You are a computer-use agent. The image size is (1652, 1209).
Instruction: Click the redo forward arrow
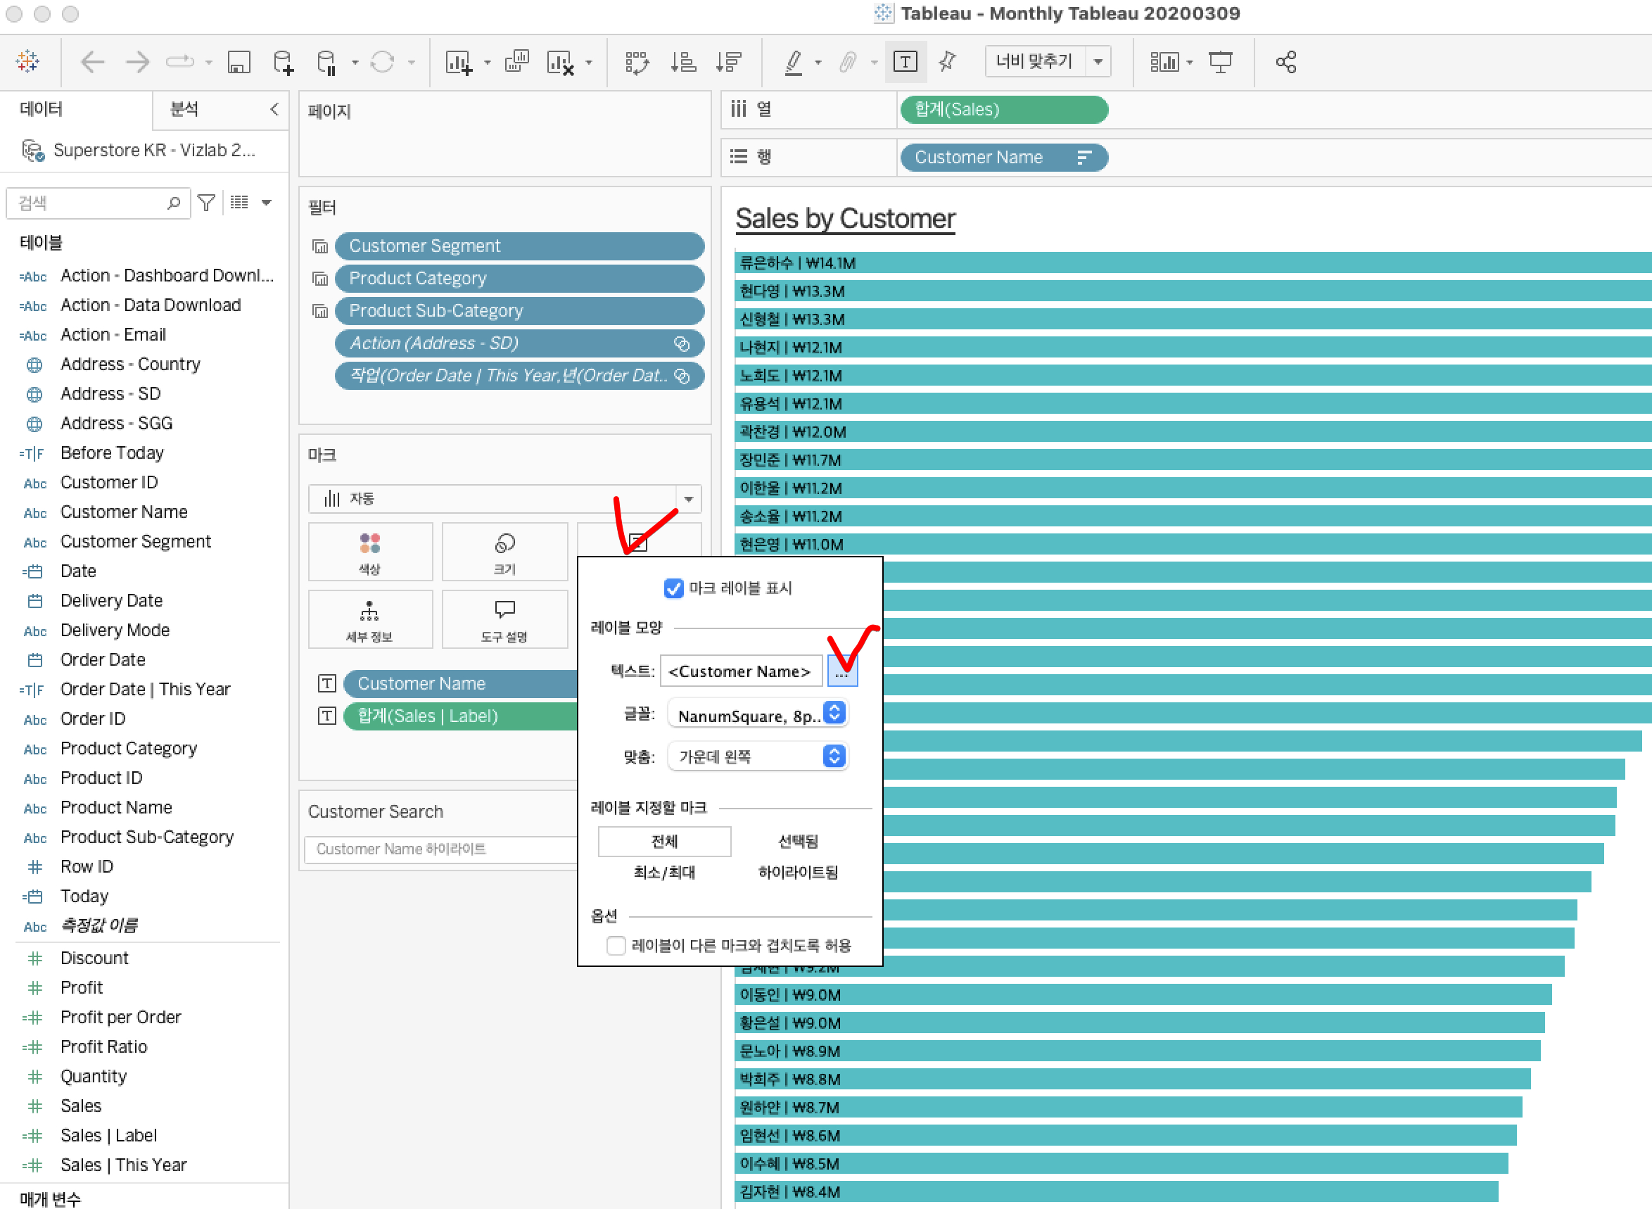[x=136, y=62]
